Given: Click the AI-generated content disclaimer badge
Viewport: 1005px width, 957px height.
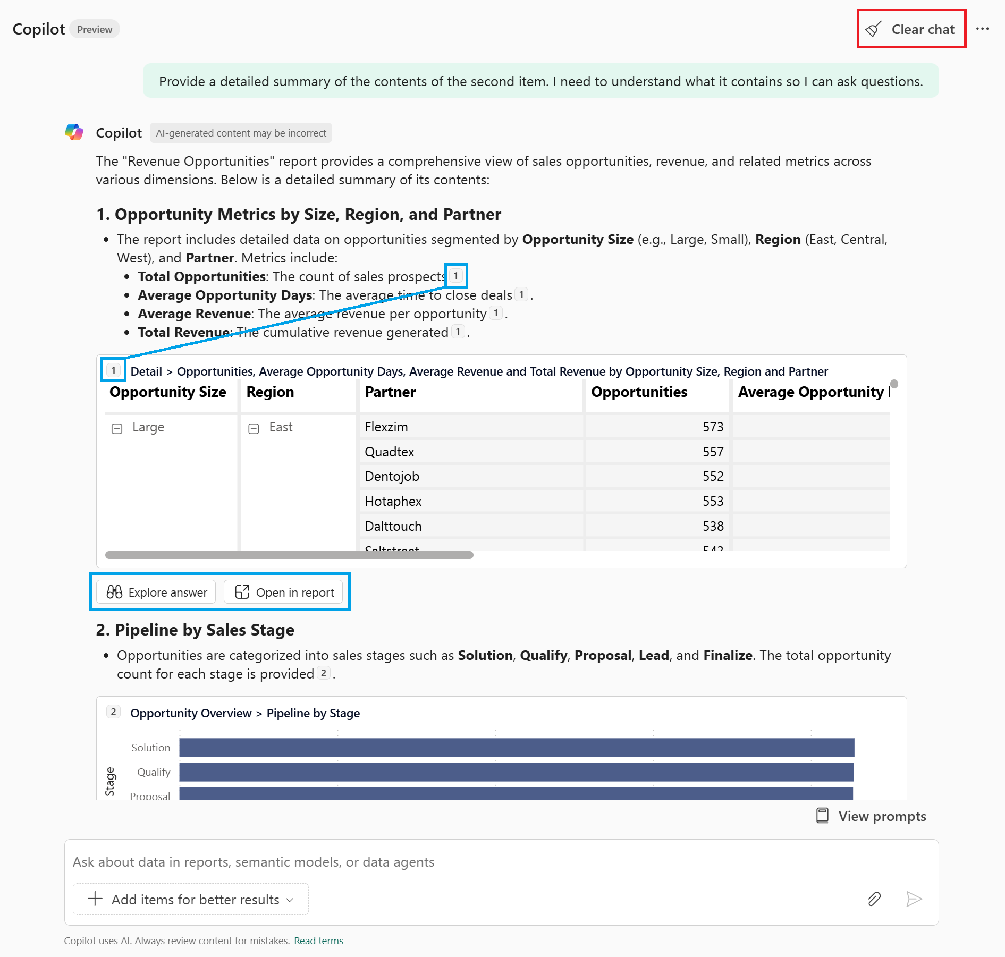Looking at the screenshot, I should point(240,133).
